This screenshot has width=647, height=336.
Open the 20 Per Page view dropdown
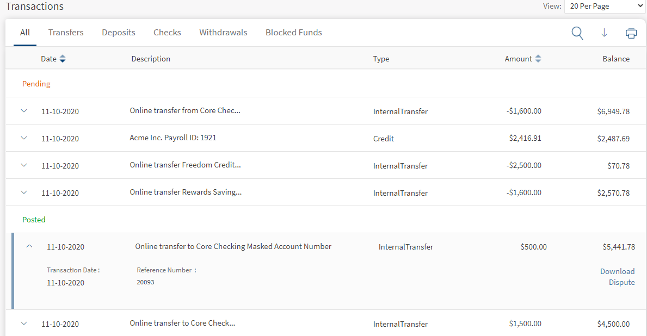[x=604, y=7]
